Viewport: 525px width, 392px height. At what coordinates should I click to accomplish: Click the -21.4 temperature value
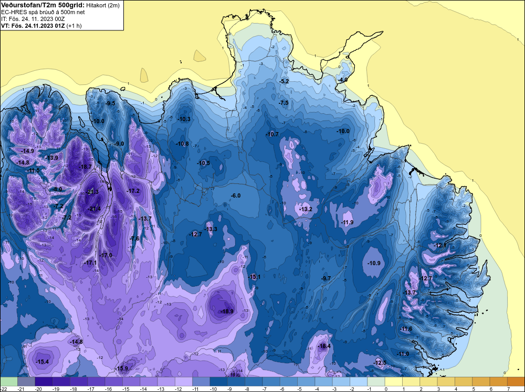[94, 209]
